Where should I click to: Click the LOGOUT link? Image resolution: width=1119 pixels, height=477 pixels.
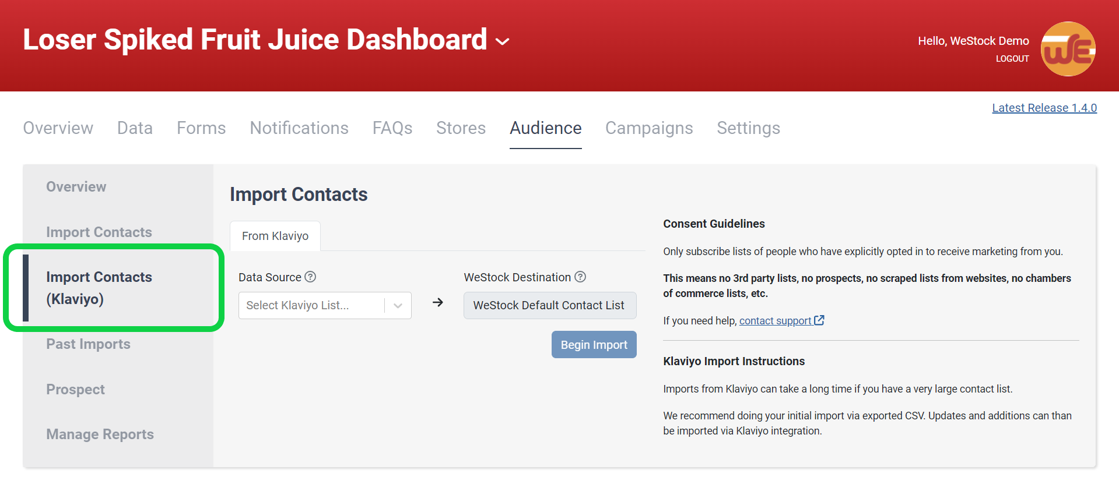click(x=1012, y=59)
